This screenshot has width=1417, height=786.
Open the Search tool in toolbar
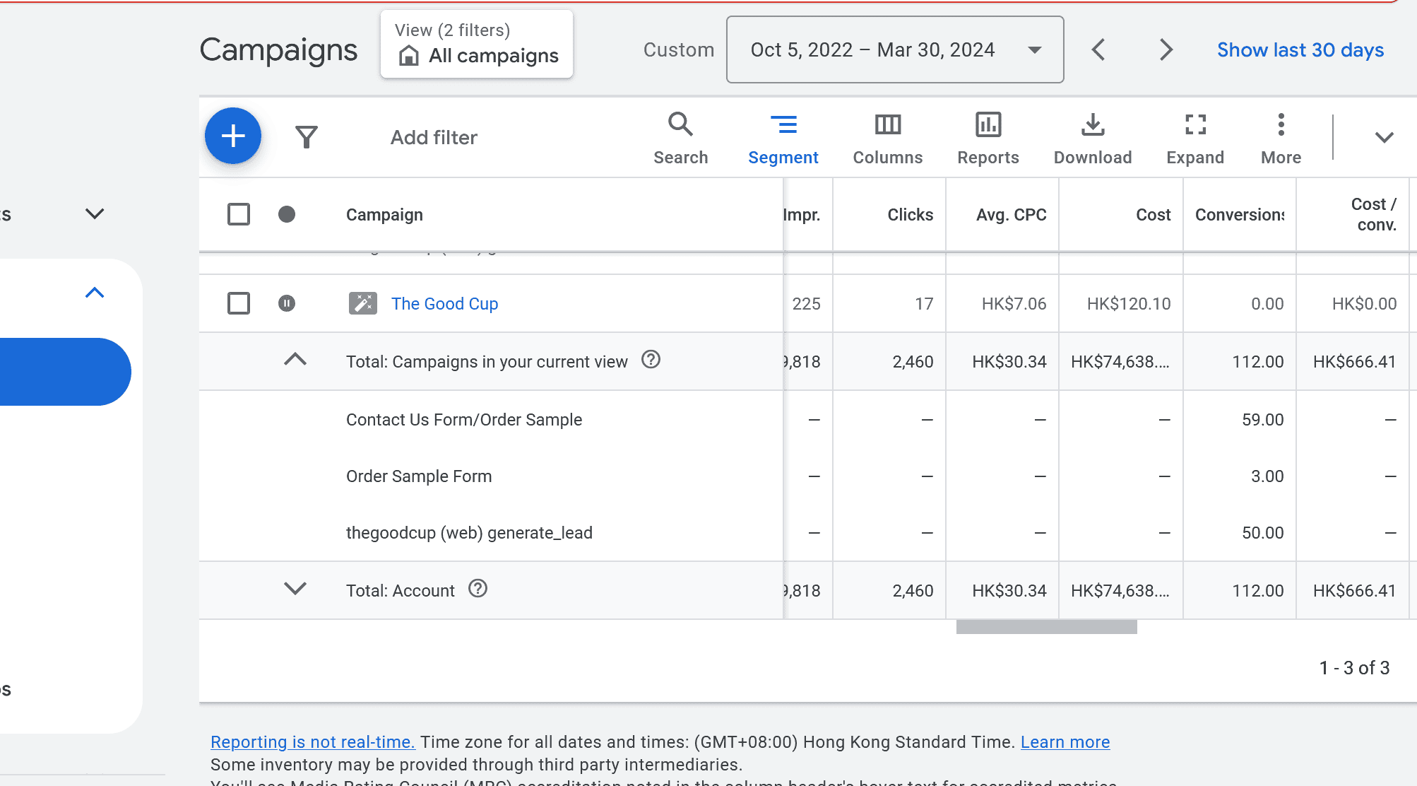[x=680, y=138]
